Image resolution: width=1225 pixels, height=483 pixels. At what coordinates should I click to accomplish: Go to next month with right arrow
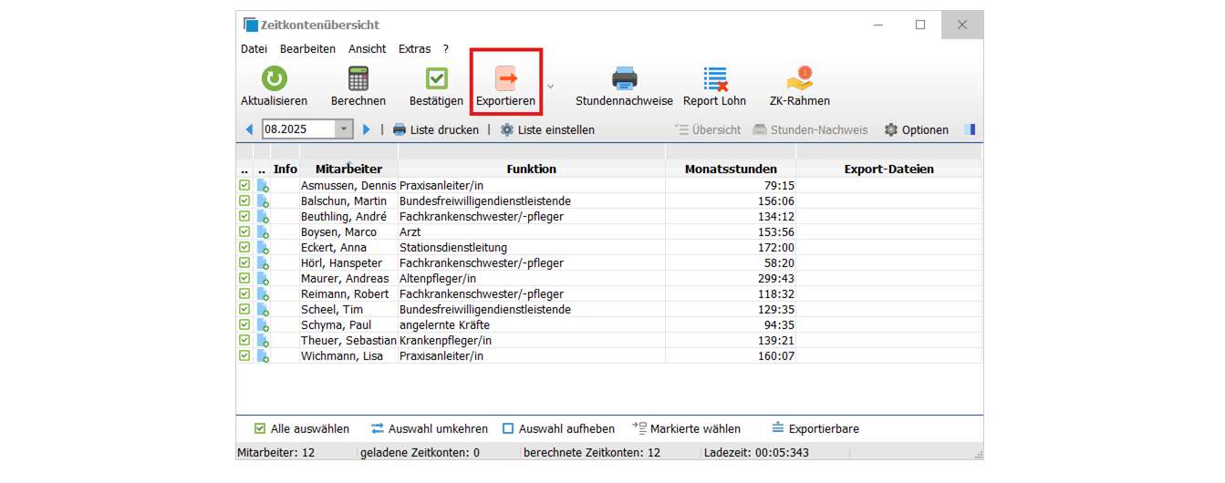pos(367,130)
